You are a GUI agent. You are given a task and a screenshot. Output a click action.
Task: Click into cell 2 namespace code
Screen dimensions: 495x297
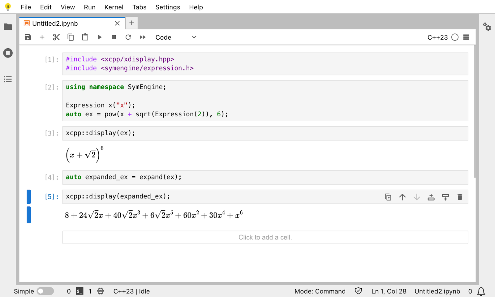point(265,101)
